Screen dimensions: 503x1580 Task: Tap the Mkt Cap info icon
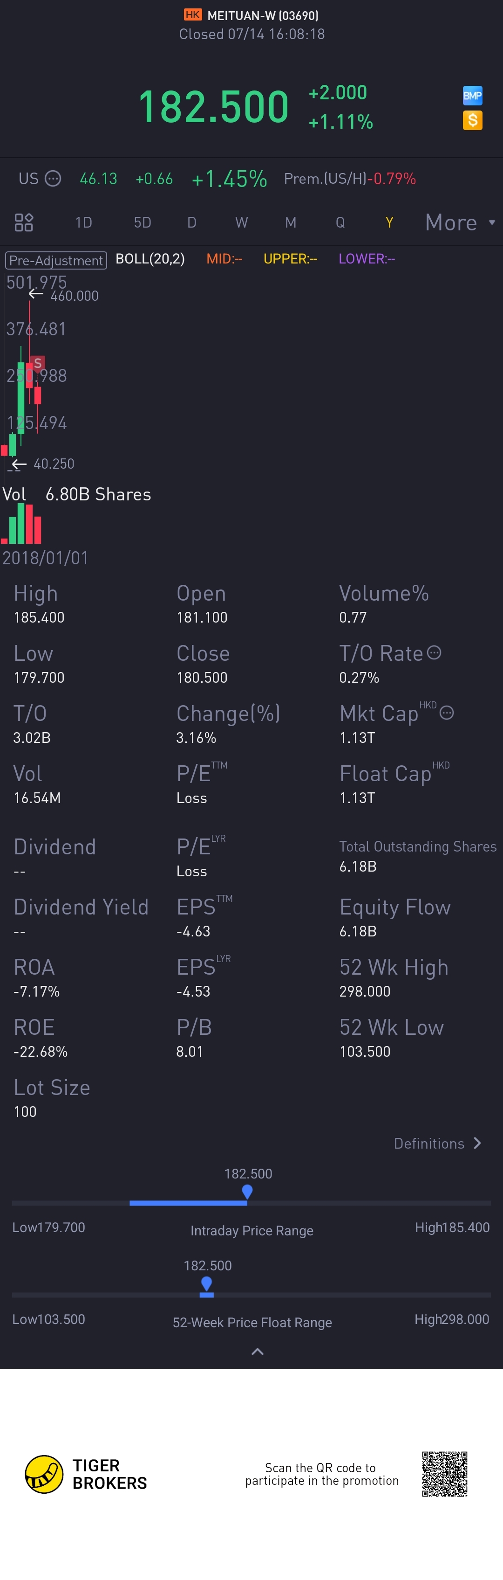pos(447,712)
